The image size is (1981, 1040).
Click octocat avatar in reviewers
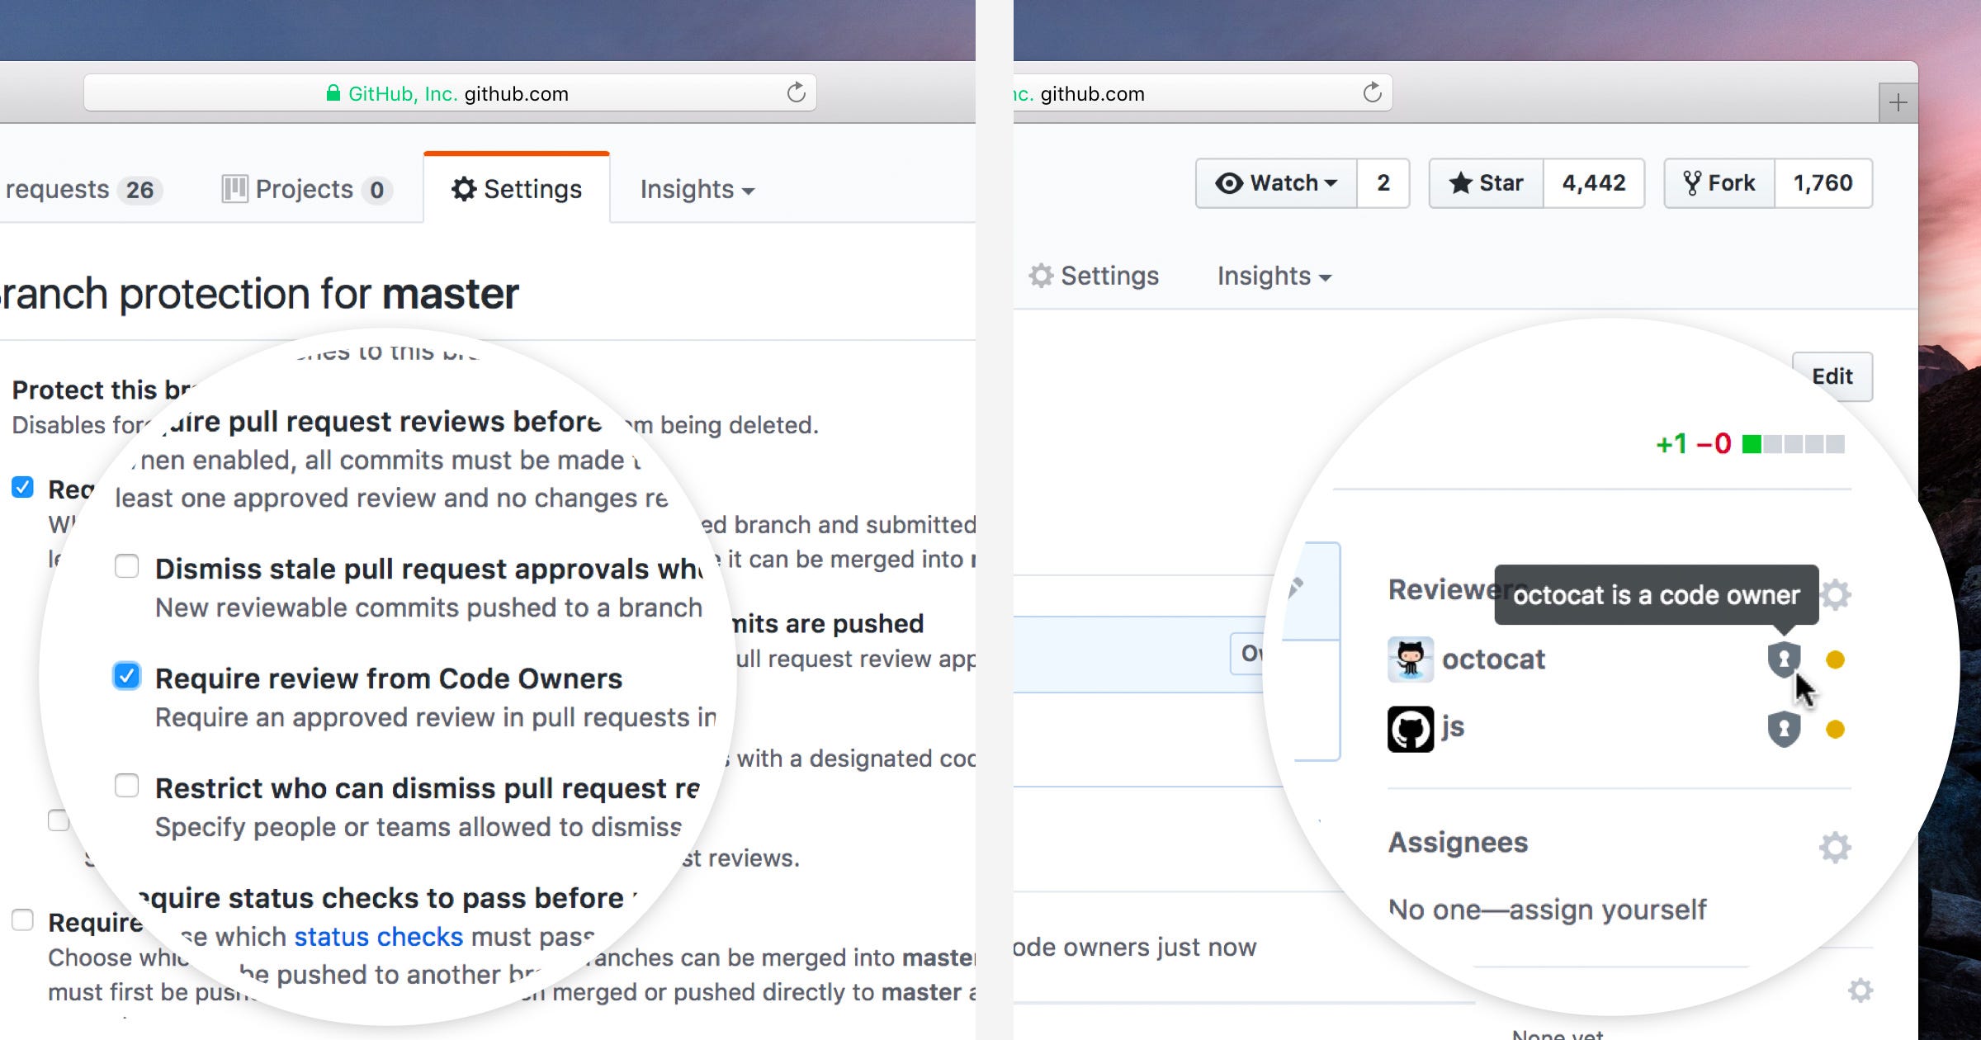coord(1411,659)
